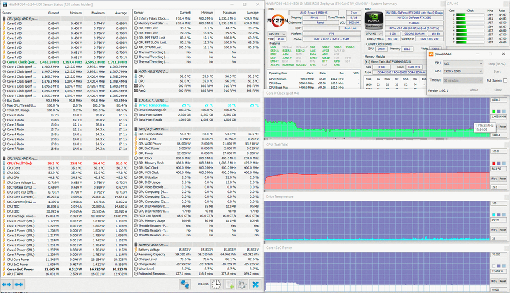Image resolution: width=510 pixels, height=293 pixels.
Task: Click the Sensor column header on left pane
Action: pos(7,13)
